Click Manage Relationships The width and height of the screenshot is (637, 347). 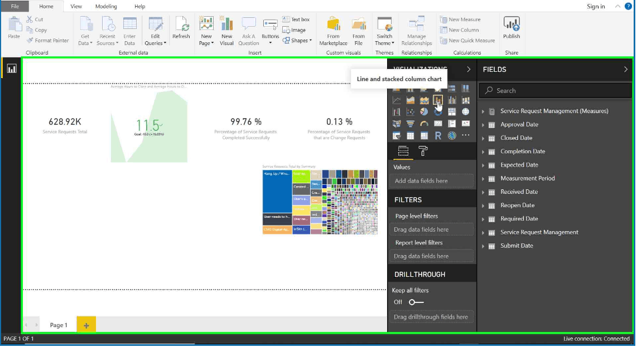tap(417, 31)
